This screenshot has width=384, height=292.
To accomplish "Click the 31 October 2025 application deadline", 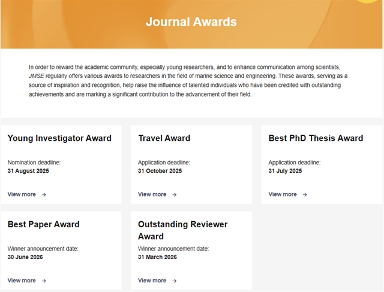I will click(x=160, y=171).
